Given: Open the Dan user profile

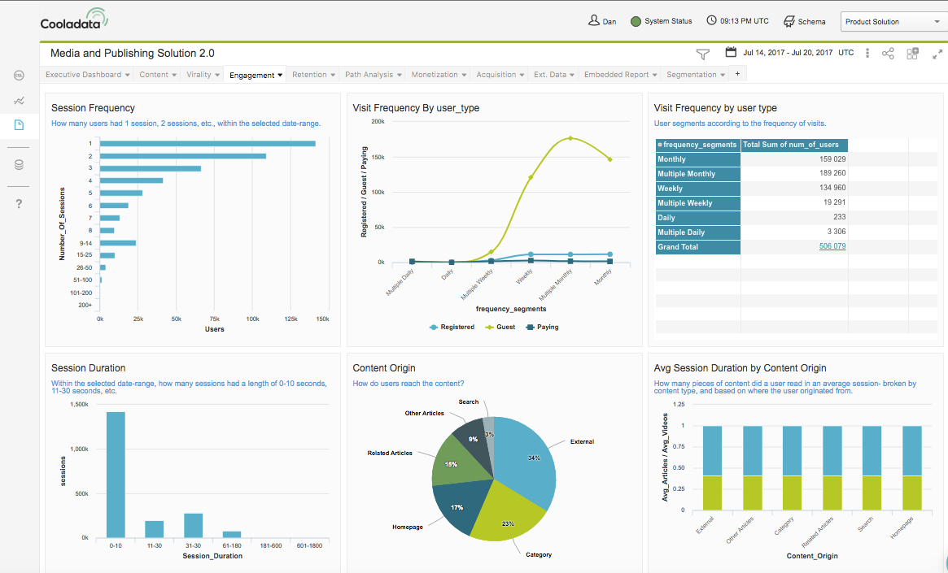Looking at the screenshot, I should [602, 21].
